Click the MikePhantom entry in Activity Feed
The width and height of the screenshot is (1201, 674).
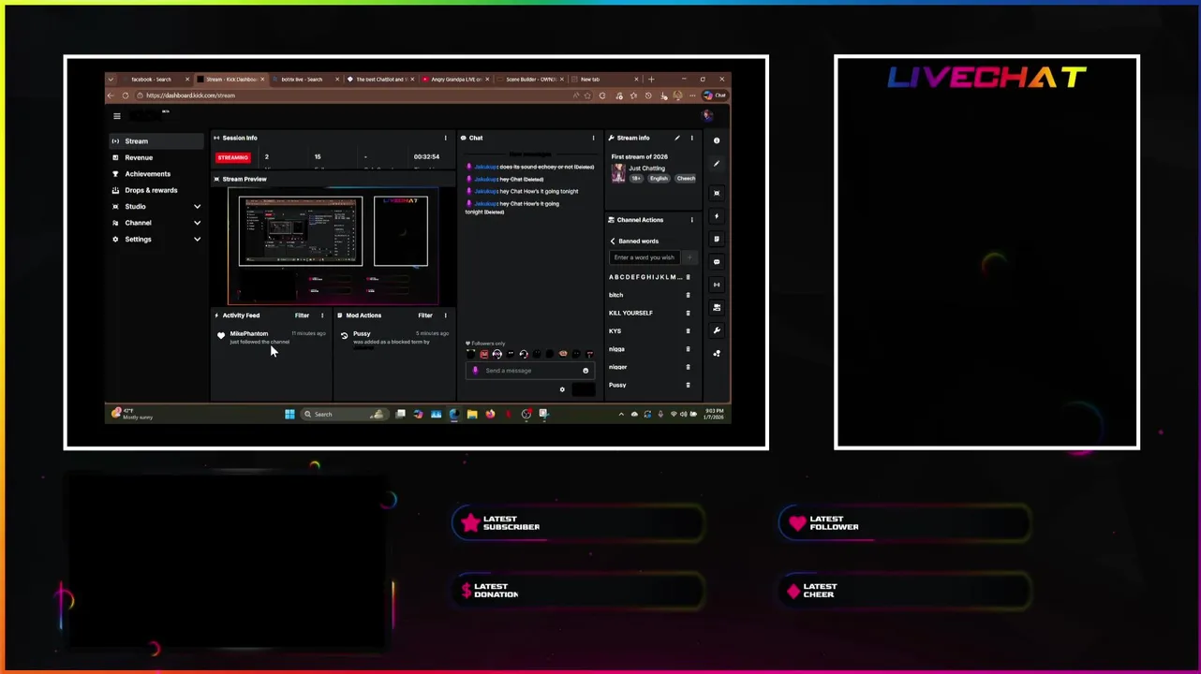(272, 337)
